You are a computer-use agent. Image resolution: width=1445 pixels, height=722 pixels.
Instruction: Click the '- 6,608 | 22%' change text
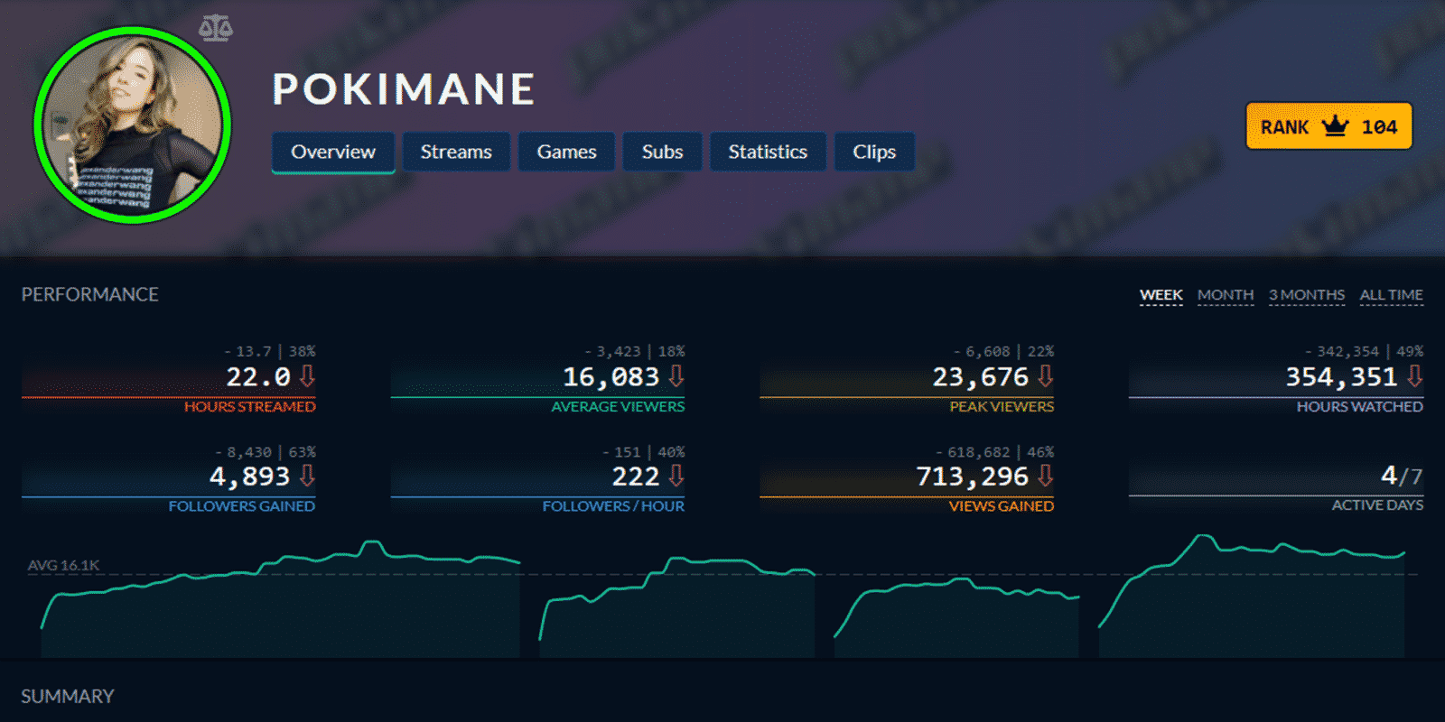tap(1003, 351)
